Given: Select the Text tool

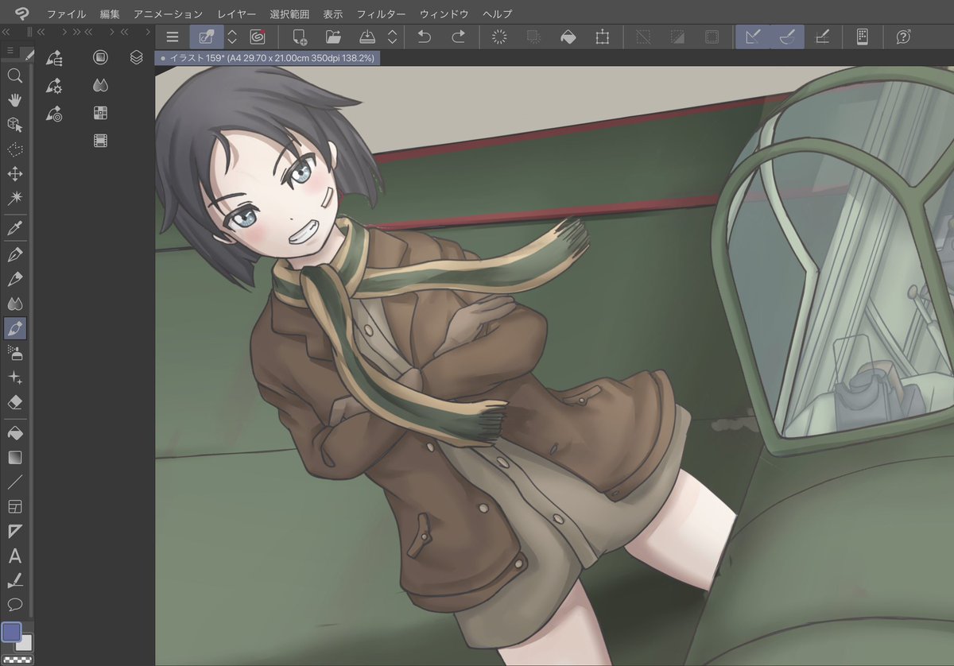Looking at the screenshot, I should coord(14,556).
